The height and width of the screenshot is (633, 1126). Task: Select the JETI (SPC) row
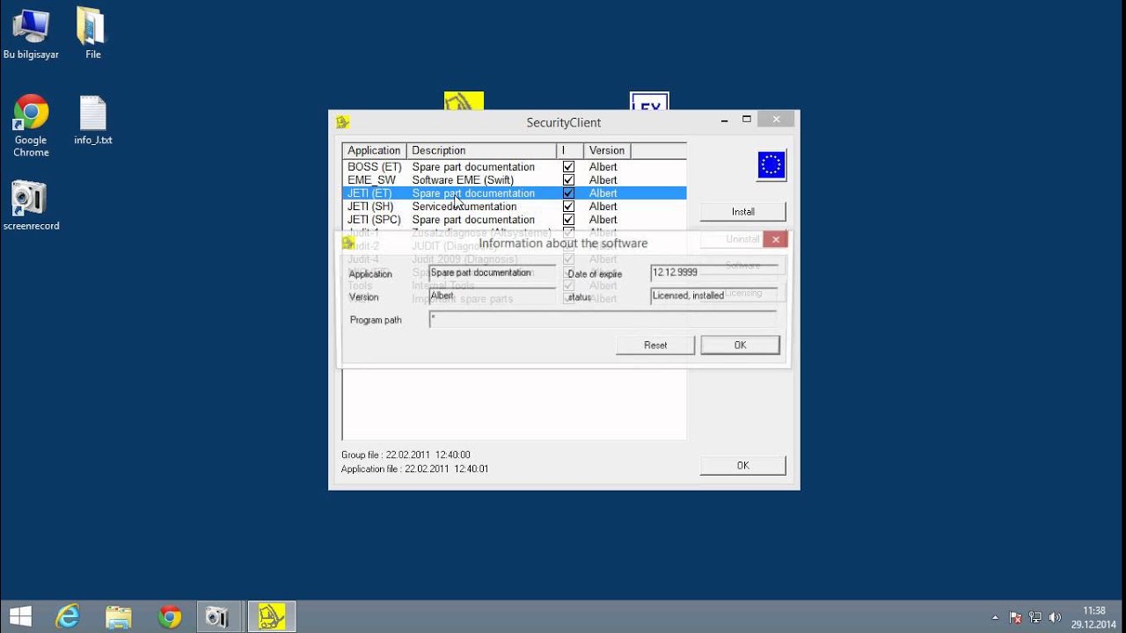[514, 220]
